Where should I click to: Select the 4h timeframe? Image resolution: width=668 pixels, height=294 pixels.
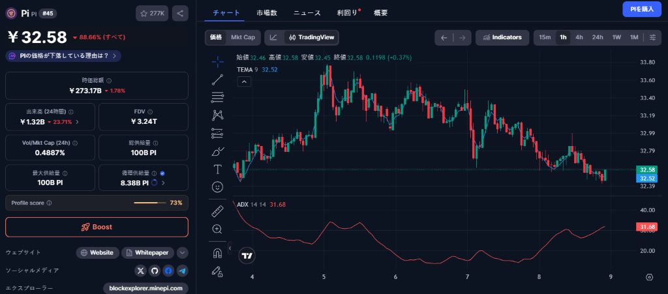[x=579, y=37]
